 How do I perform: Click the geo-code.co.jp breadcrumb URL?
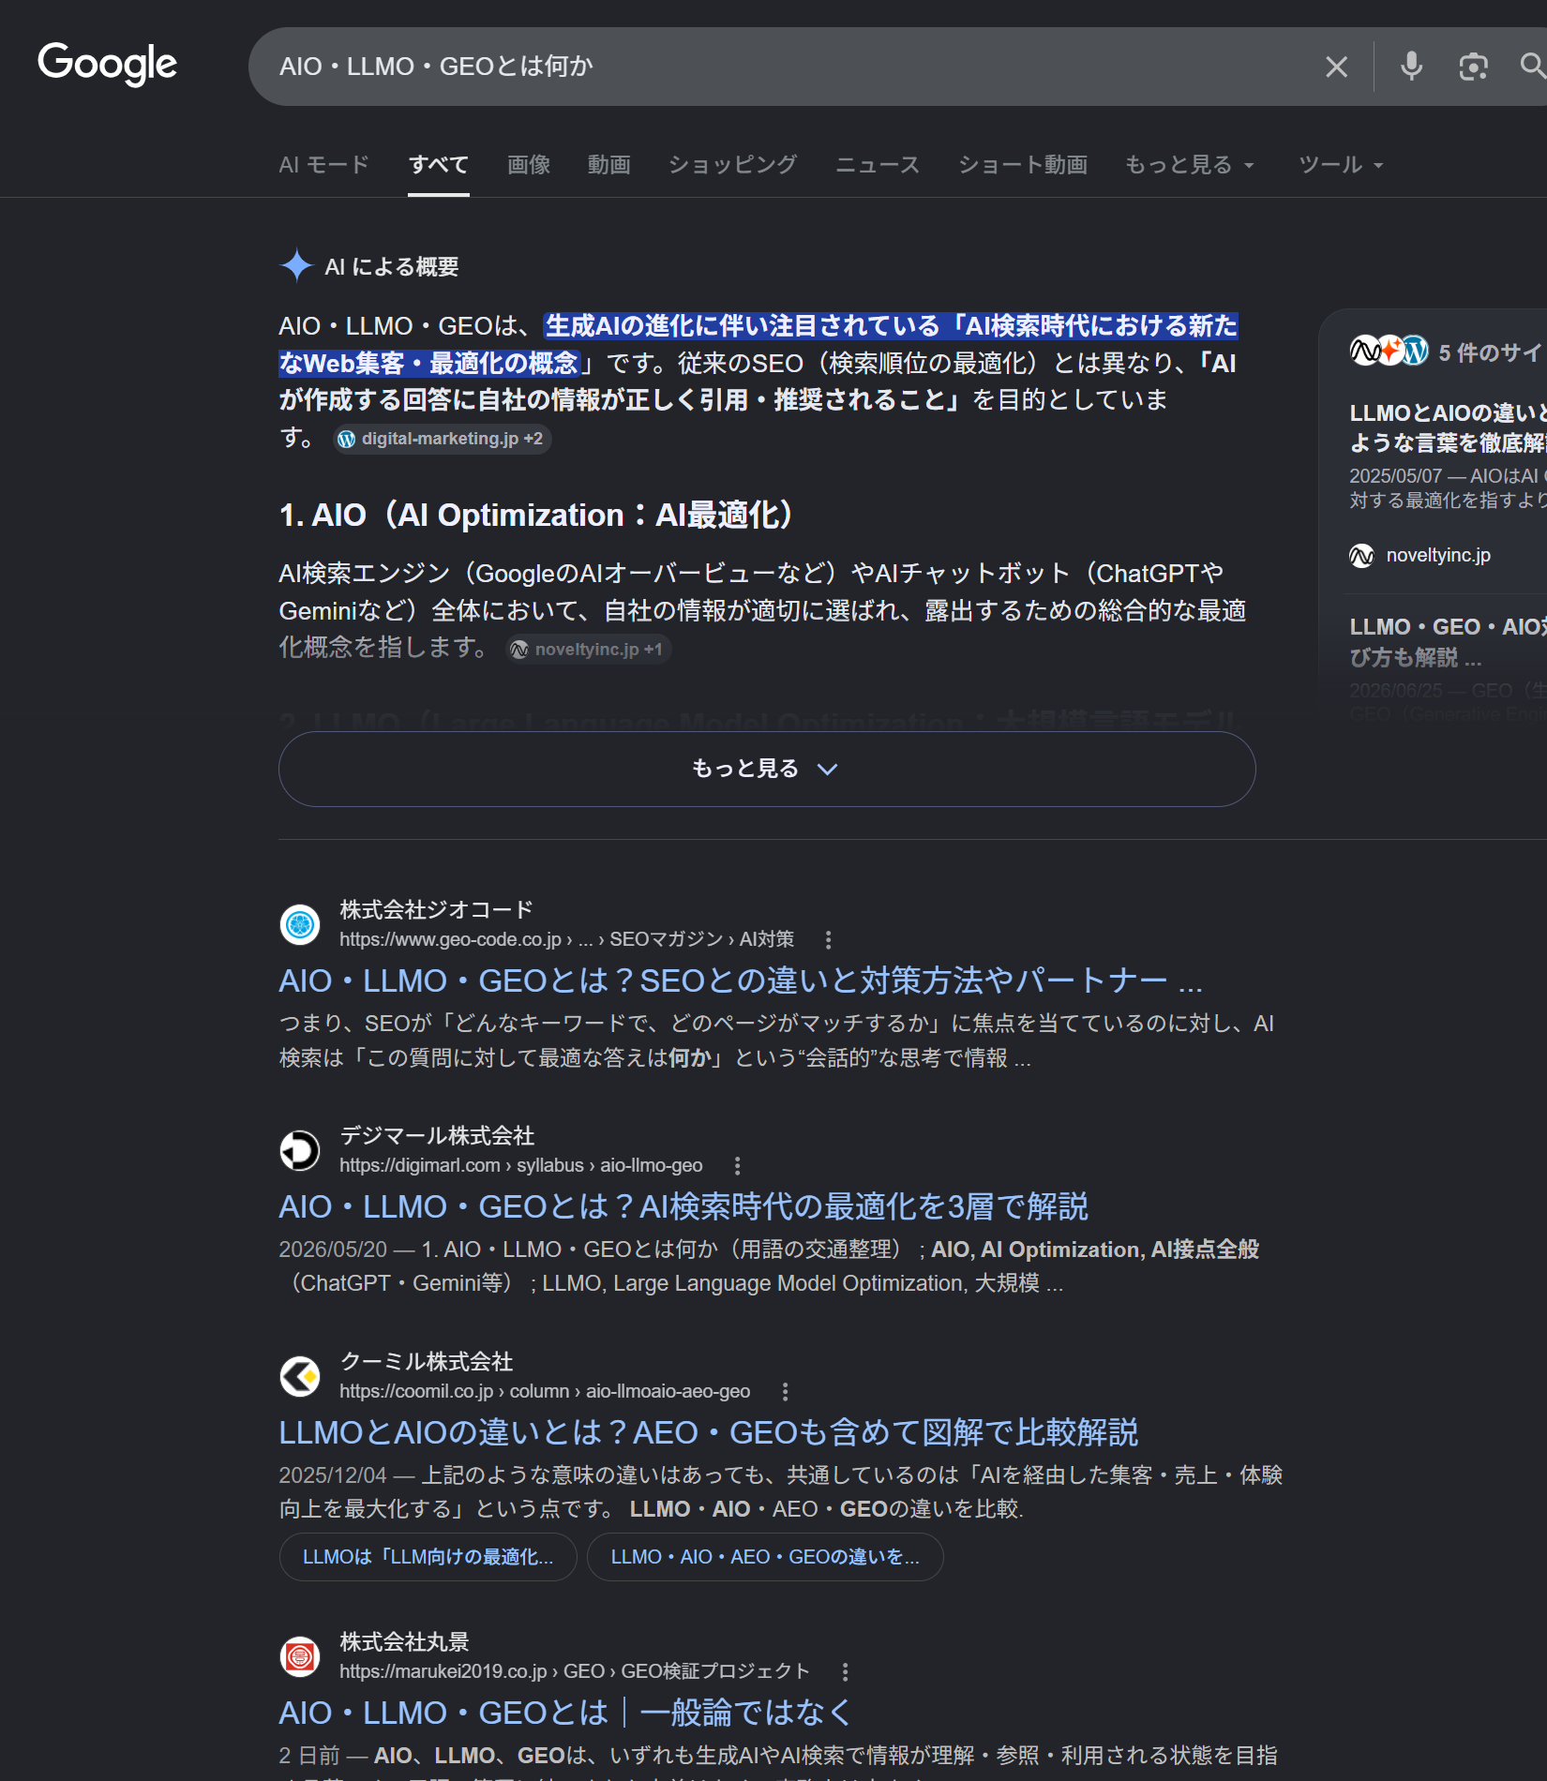(566, 939)
